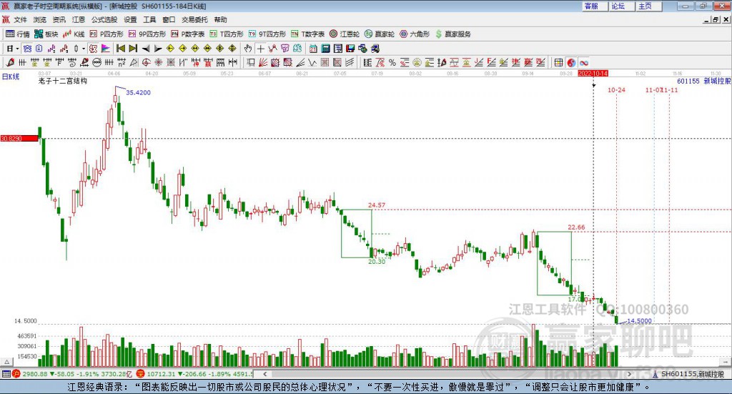
Task: Switch to K线 chart view
Action: 74,34
